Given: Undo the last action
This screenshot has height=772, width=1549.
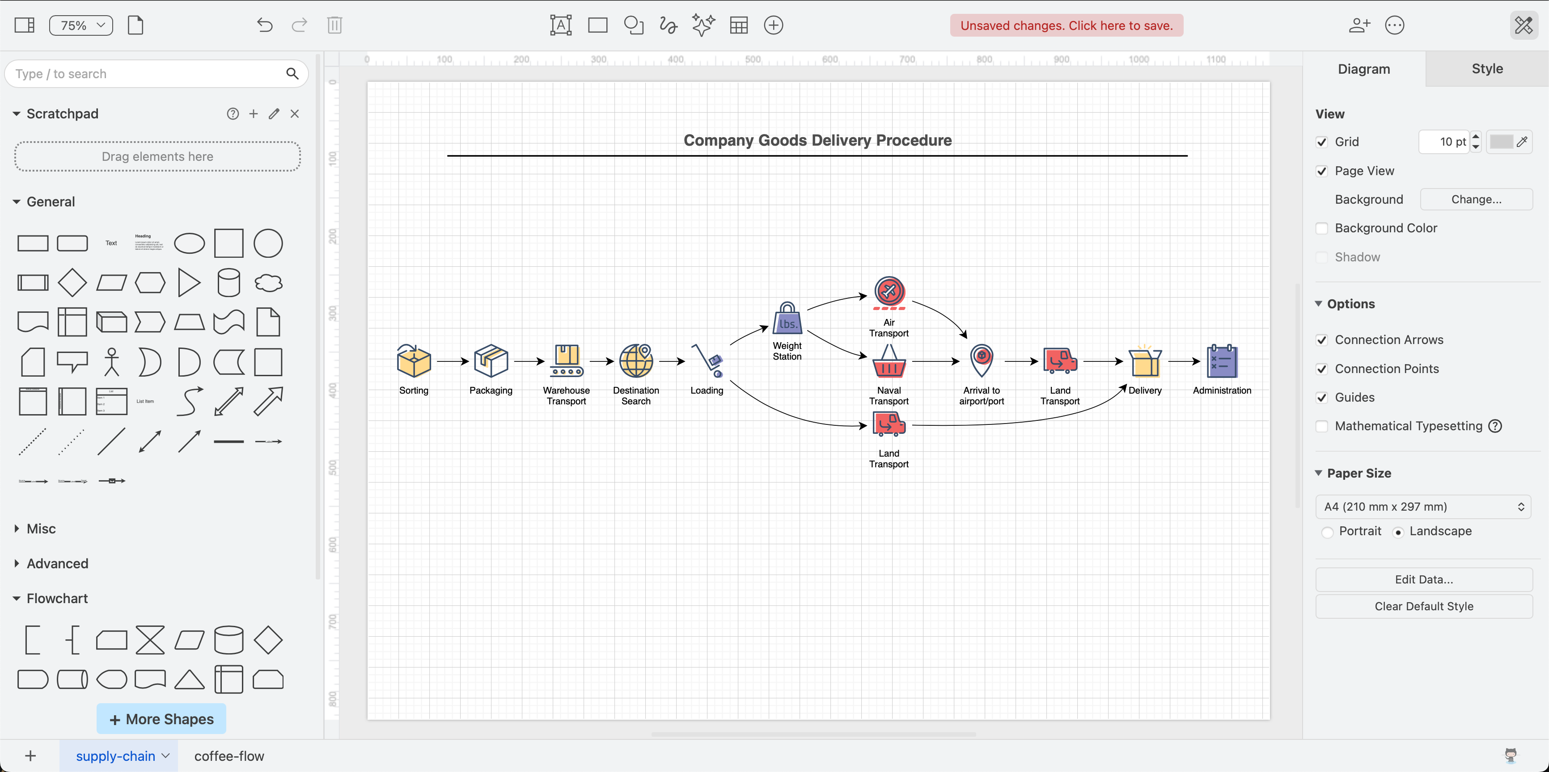Looking at the screenshot, I should (x=265, y=25).
